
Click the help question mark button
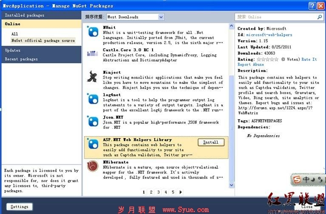coord(312,6)
